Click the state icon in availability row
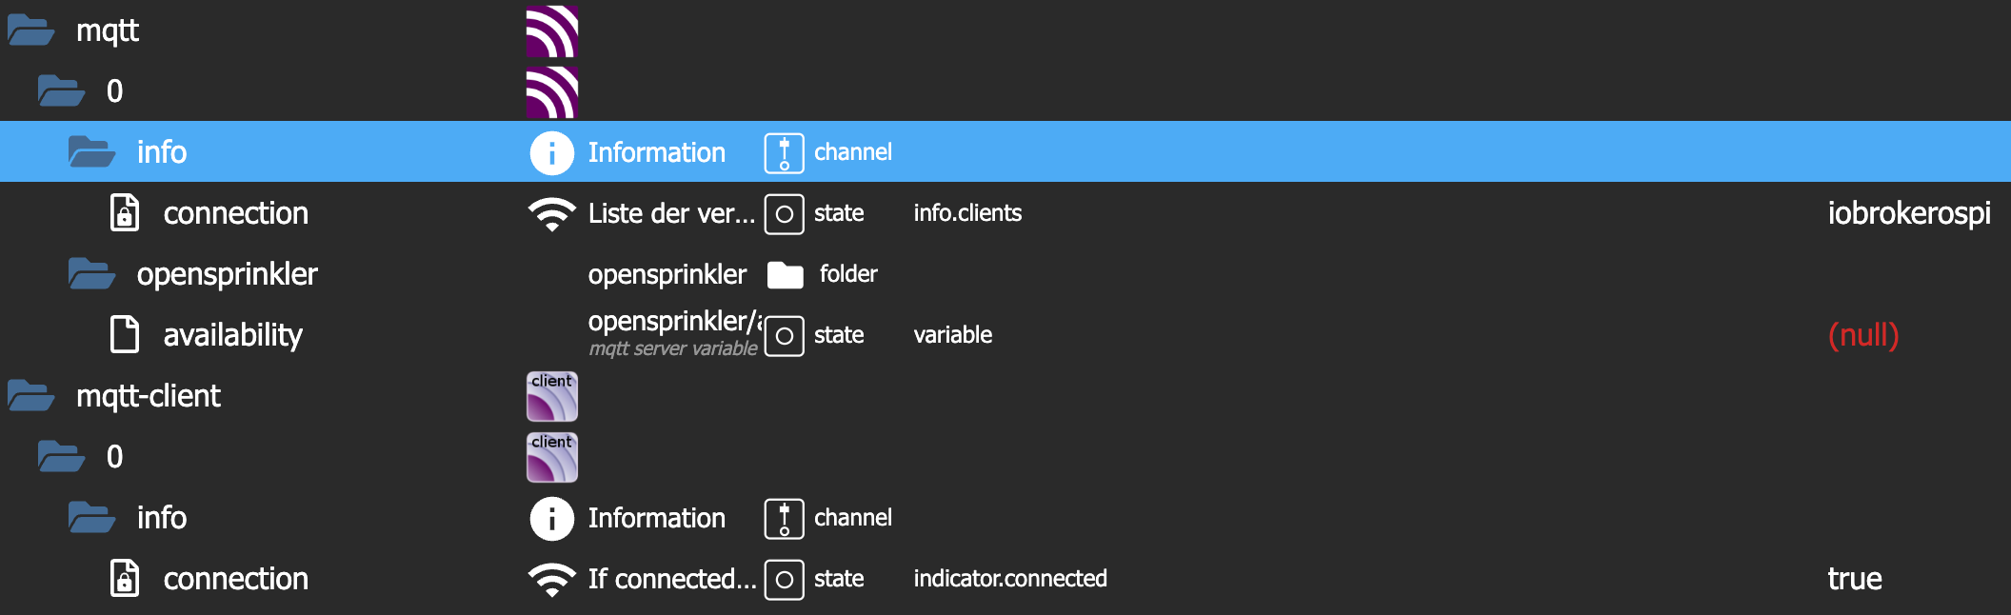The height and width of the screenshot is (615, 2011). pyautogui.click(x=784, y=336)
